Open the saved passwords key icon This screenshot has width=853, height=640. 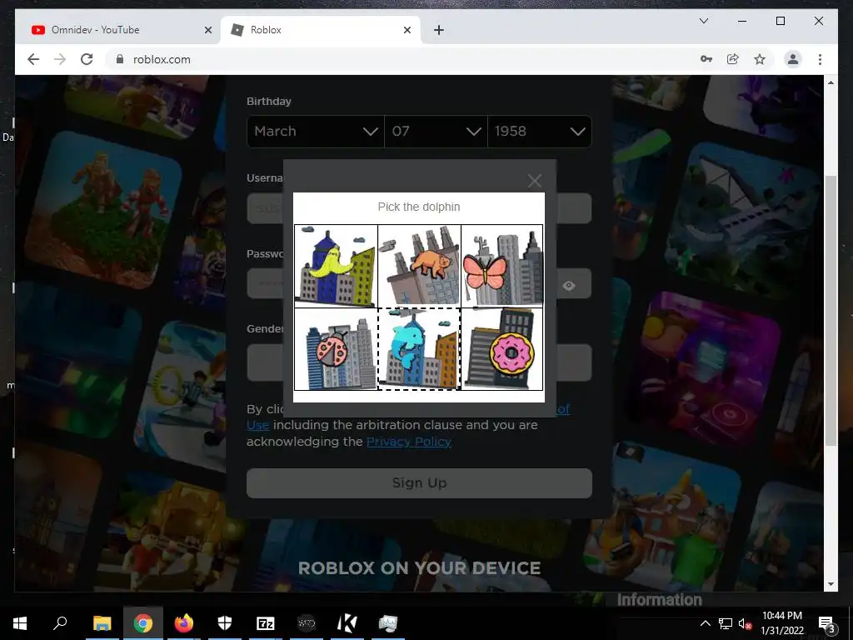(706, 59)
